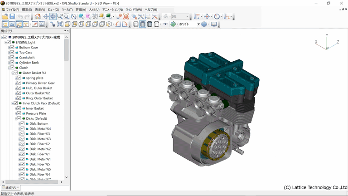Click the Undo arrow icon
The image size is (348, 196).
click(20, 17)
